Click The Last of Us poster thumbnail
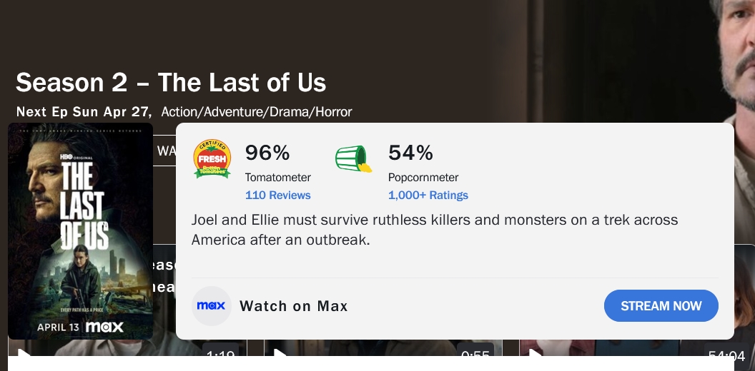The width and height of the screenshot is (755, 371). pos(80,230)
